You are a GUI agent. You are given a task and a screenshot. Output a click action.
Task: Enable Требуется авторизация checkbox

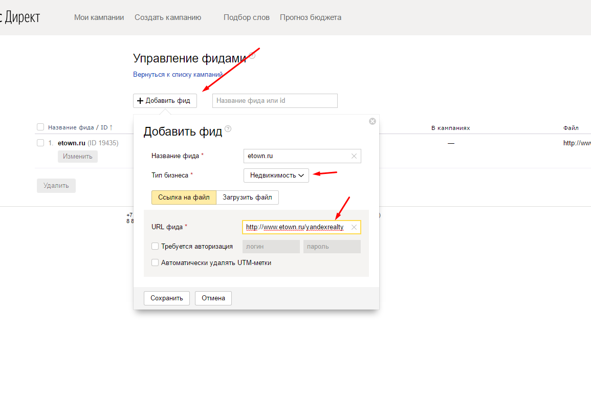click(155, 246)
